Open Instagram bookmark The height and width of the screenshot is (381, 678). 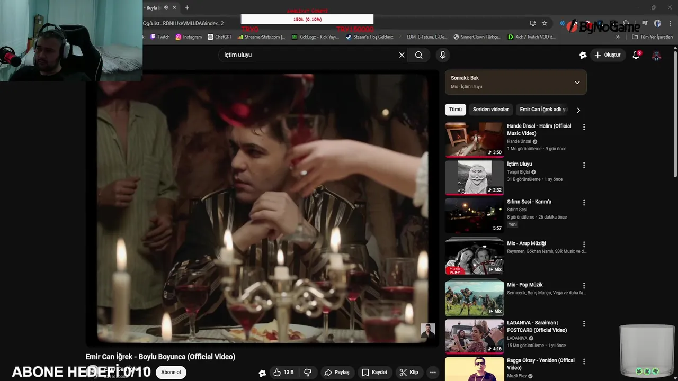click(x=189, y=37)
